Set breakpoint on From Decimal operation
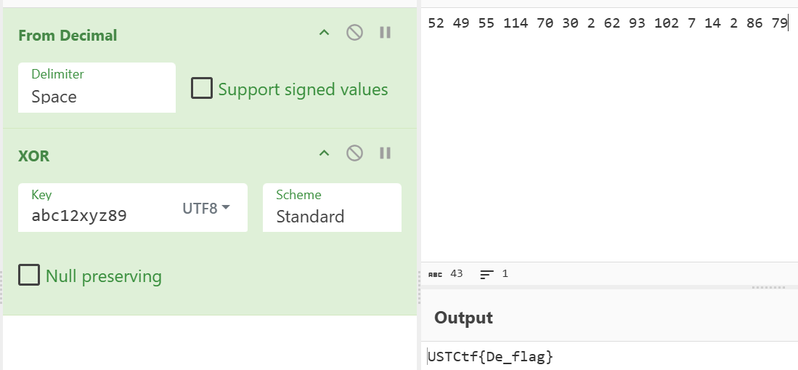 point(386,33)
